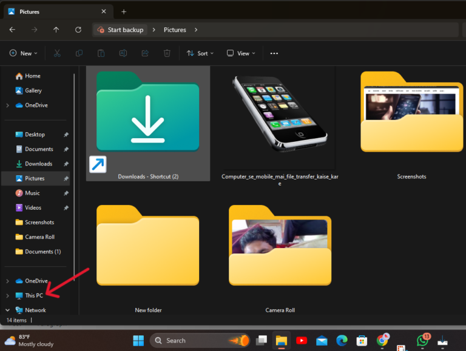
Task: Click the Delete trash icon
Action: pos(167,53)
